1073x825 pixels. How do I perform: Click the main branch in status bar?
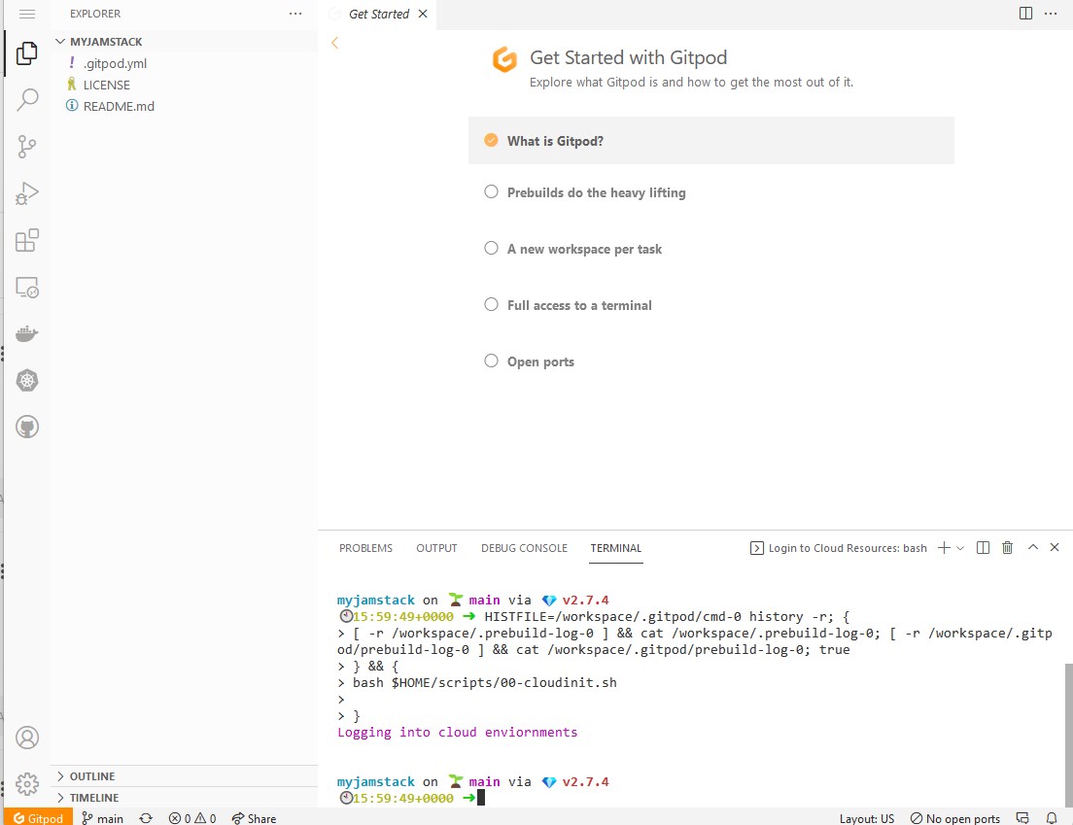(103, 818)
